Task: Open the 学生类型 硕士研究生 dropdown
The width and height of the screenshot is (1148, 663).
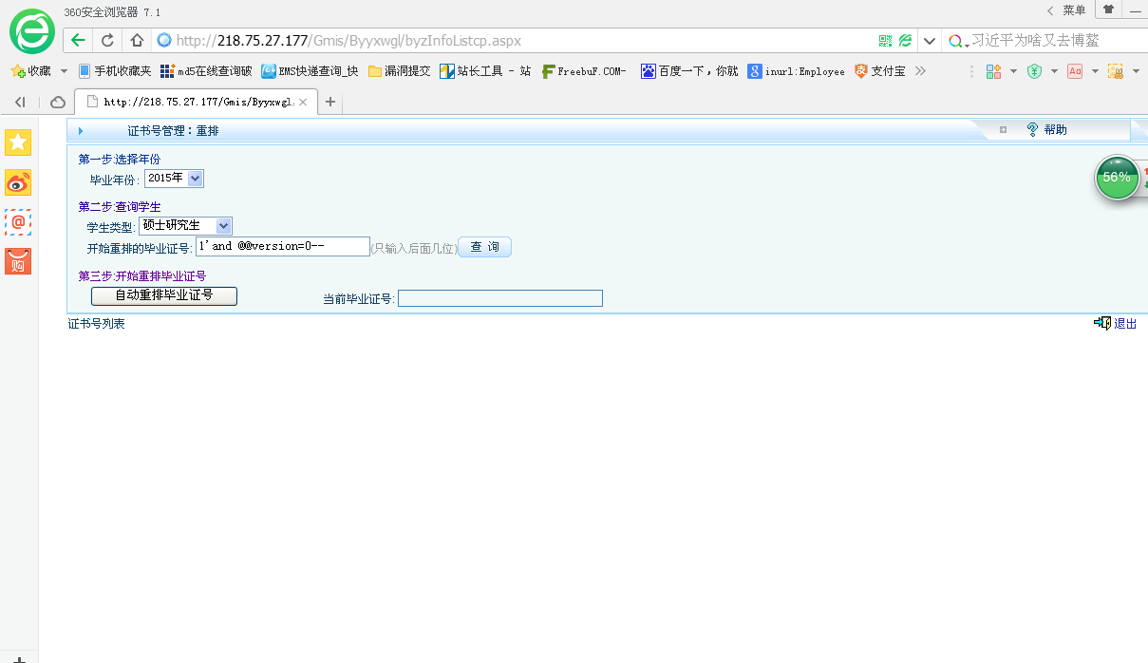Action: tap(185, 225)
